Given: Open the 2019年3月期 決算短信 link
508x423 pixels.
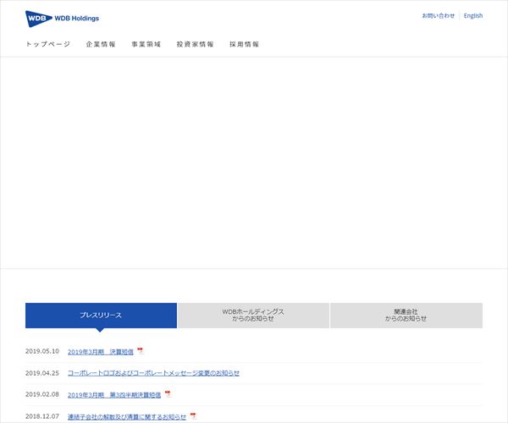Looking at the screenshot, I should tap(101, 352).
